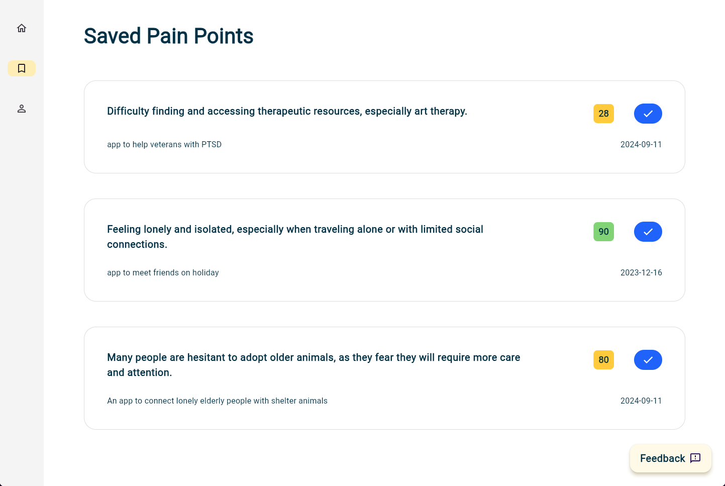The height and width of the screenshot is (486, 725).
Task: Click the date on the veterans PTSD card
Action: (641, 144)
